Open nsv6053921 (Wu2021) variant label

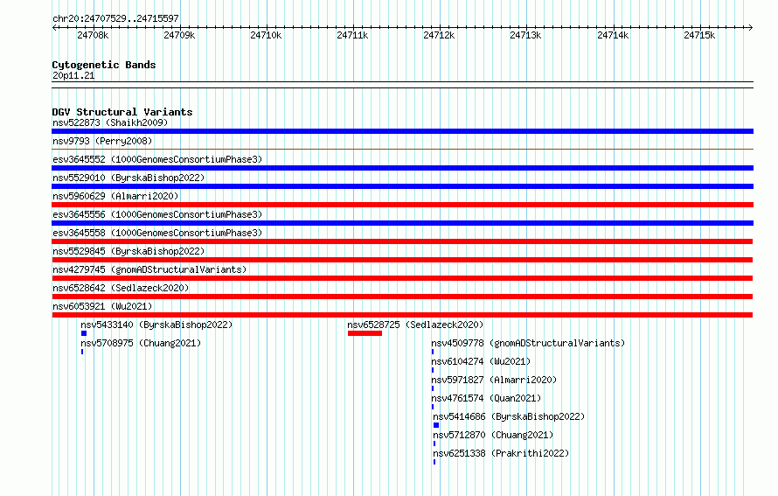pos(102,306)
